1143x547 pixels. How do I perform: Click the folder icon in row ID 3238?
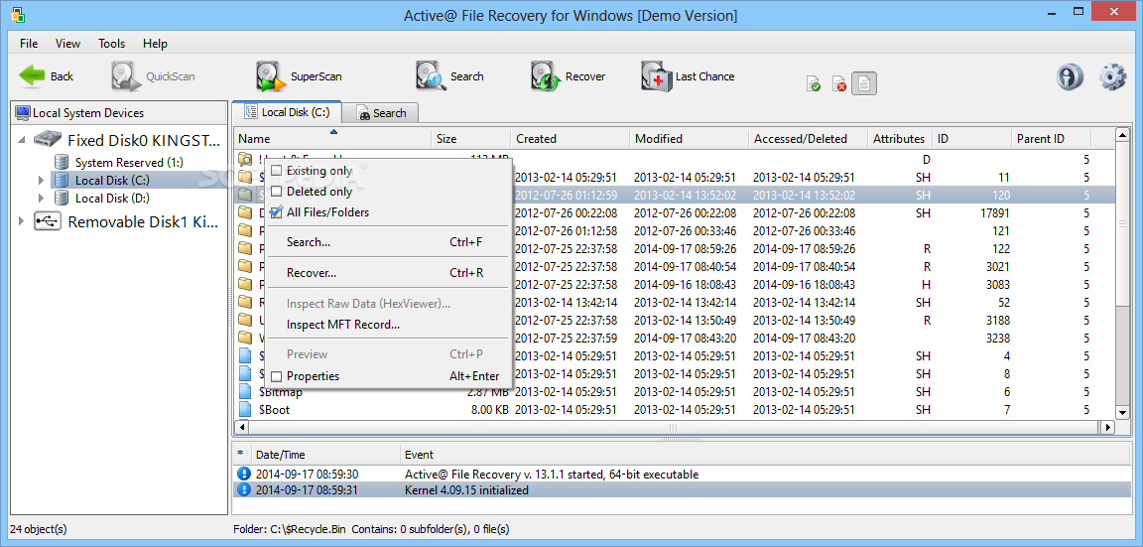[246, 338]
